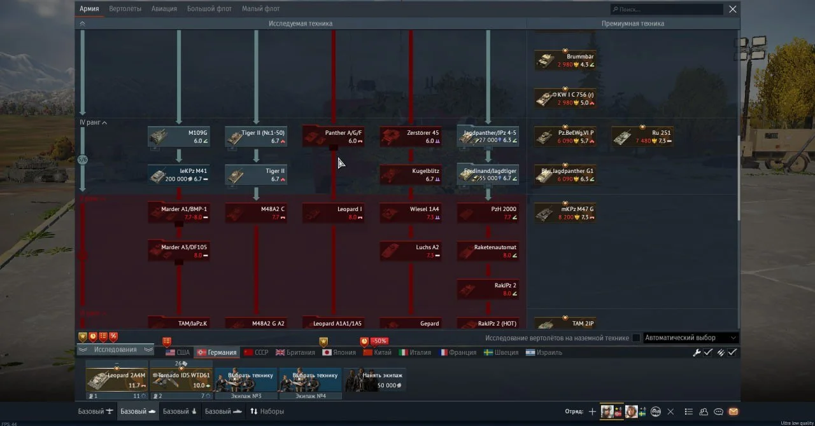Click collapse chevron left of Исследуемая техника
The height and width of the screenshot is (426, 815).
click(82, 24)
